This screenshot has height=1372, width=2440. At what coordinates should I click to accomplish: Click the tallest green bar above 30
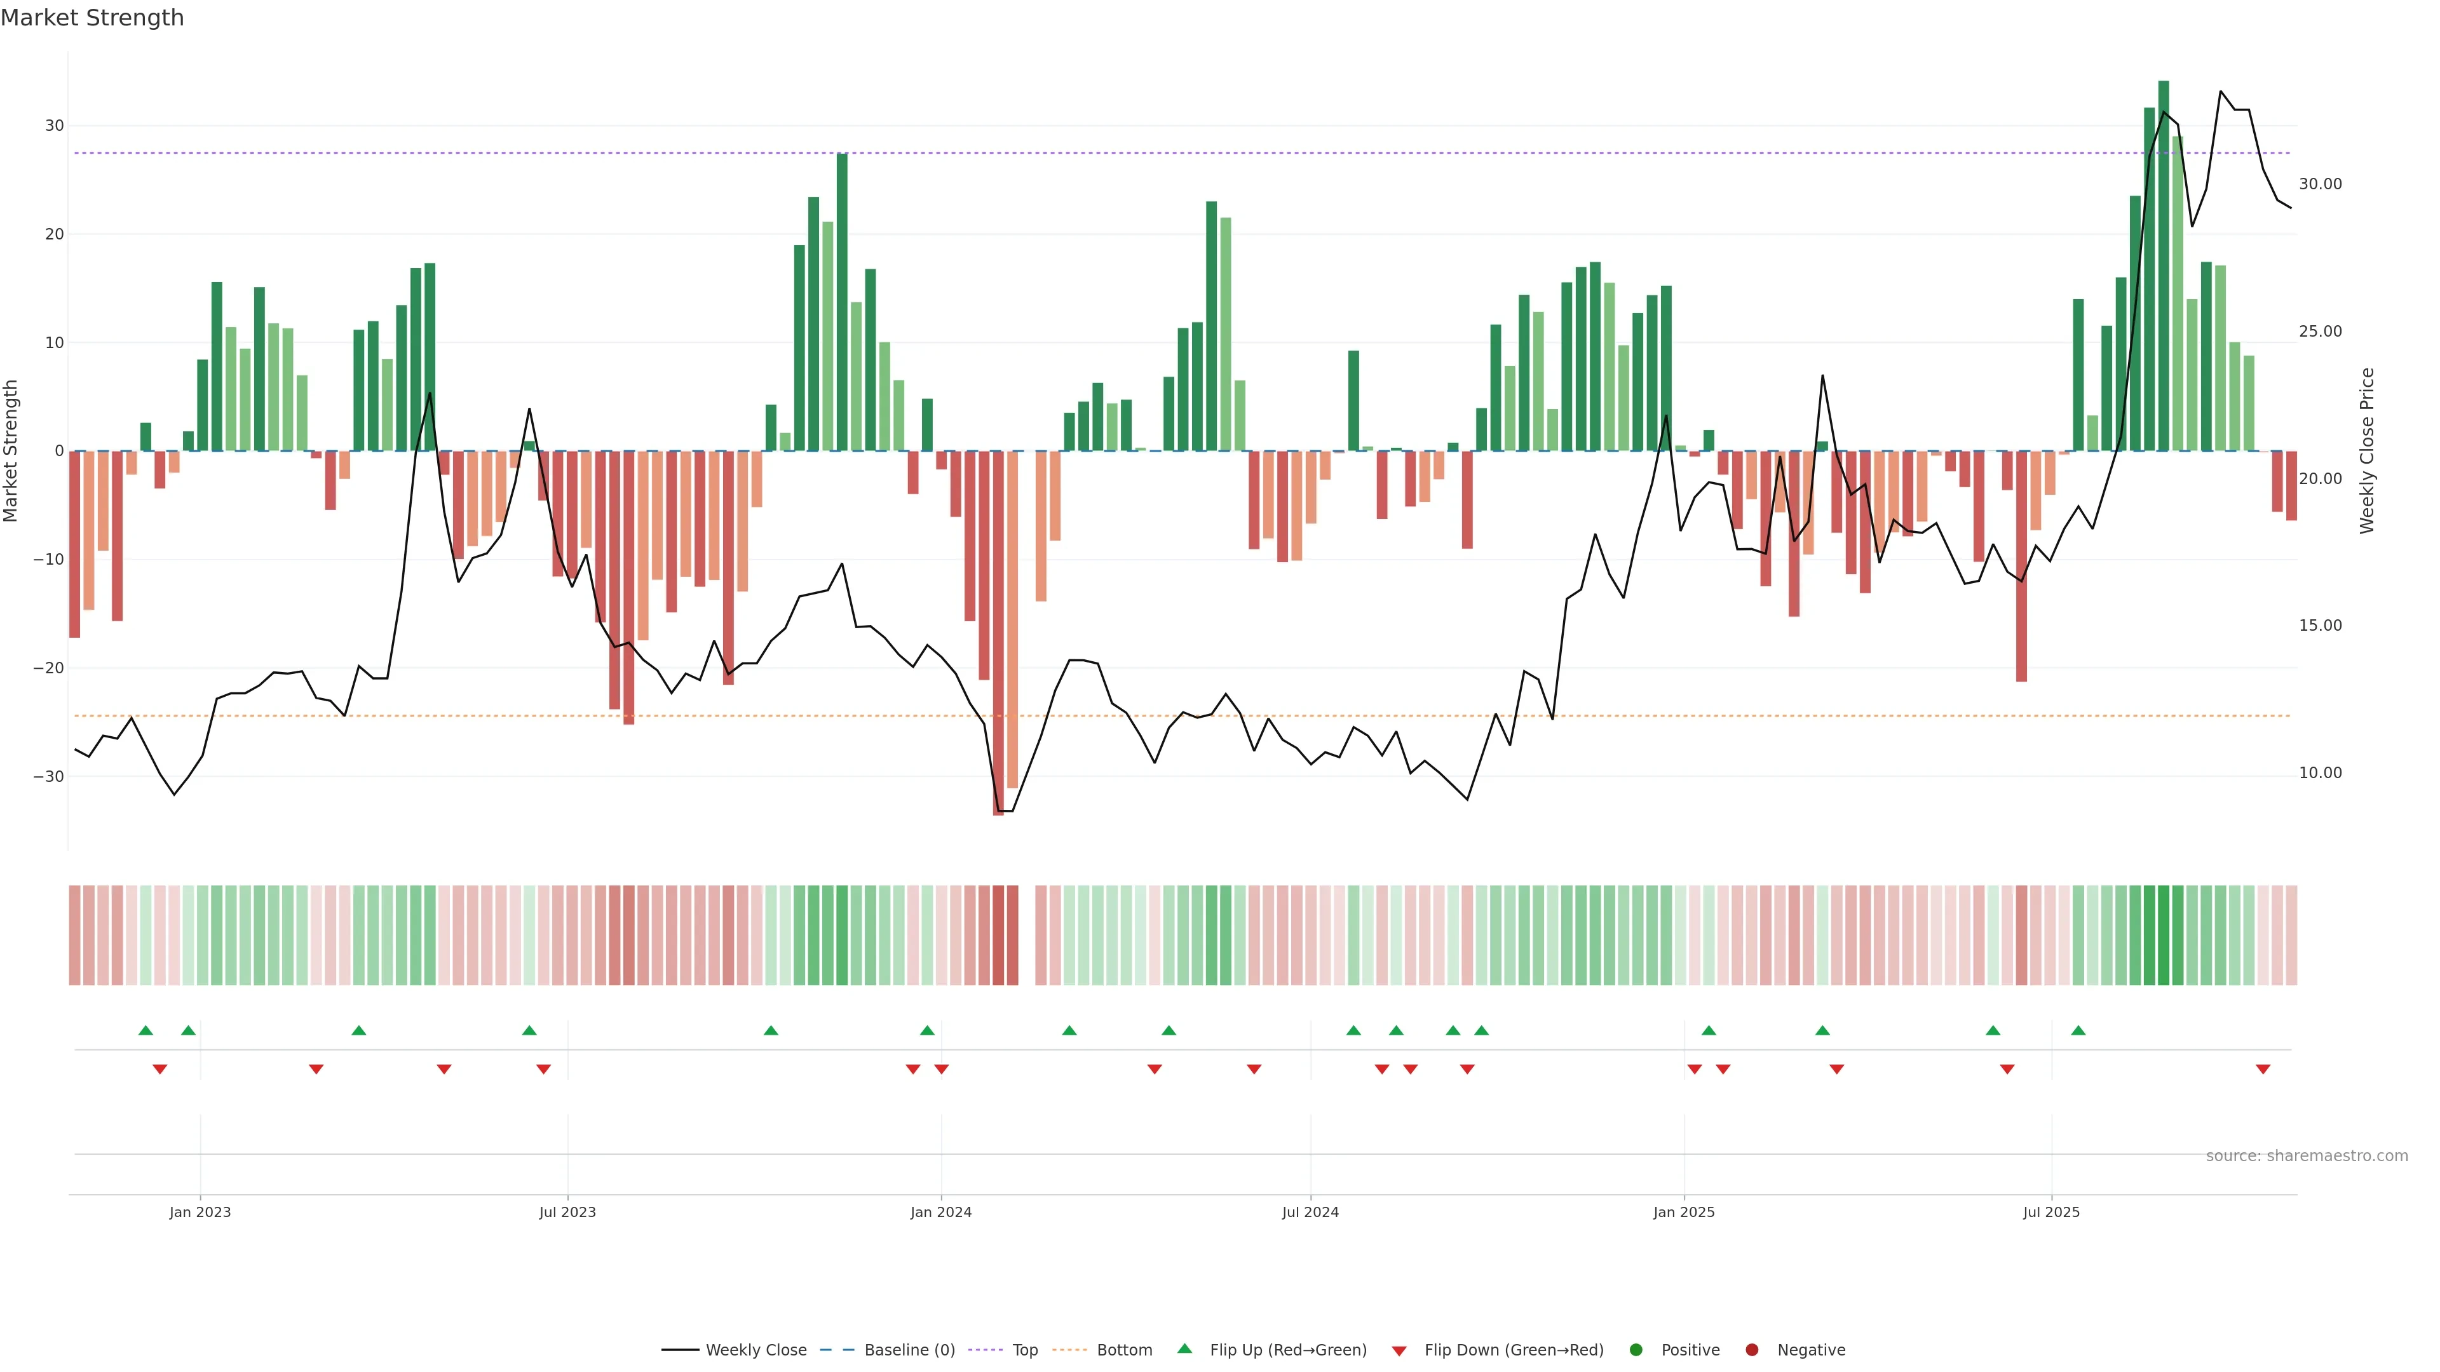2164,265
